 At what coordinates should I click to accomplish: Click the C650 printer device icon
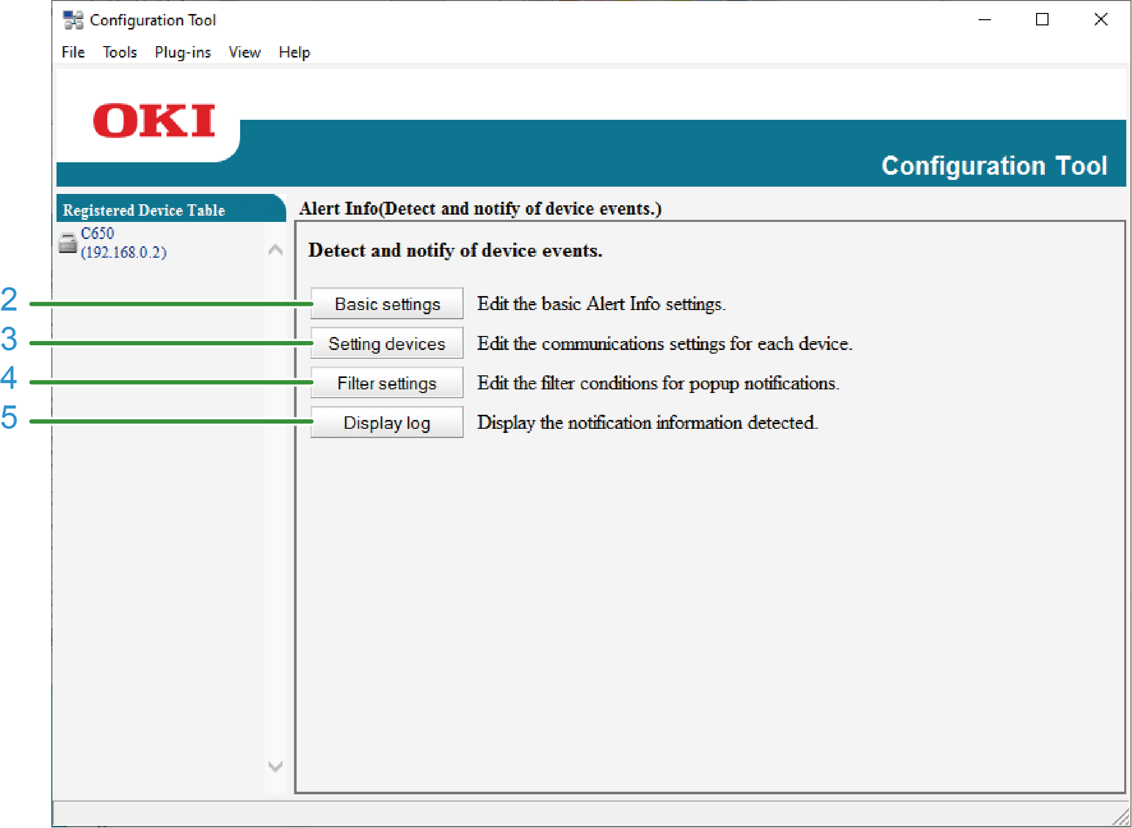tap(67, 243)
